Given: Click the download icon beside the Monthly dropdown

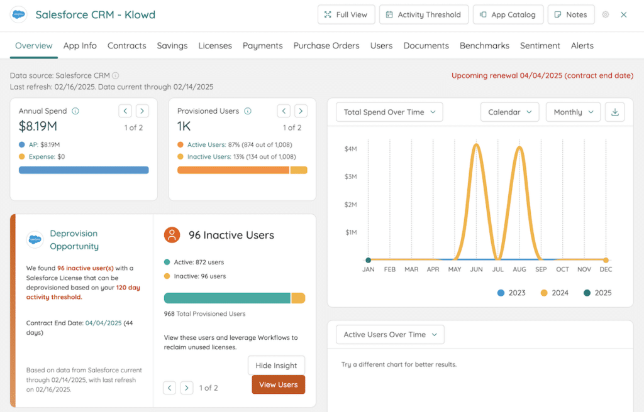Looking at the screenshot, I should click(614, 112).
